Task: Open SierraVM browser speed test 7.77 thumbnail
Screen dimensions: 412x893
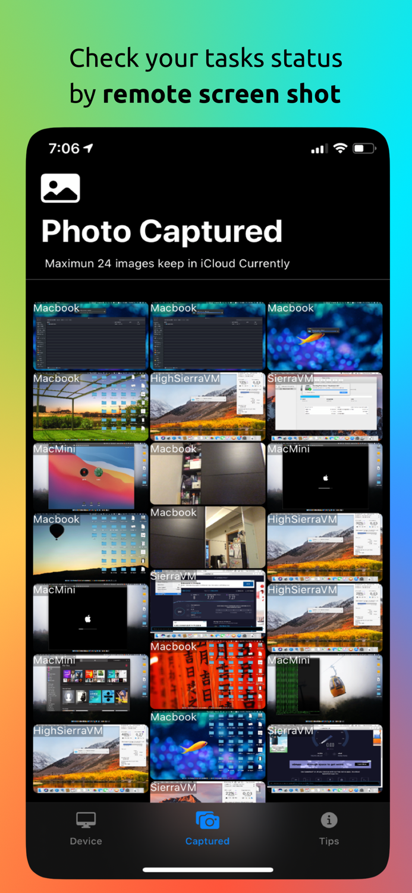Action: tap(207, 604)
